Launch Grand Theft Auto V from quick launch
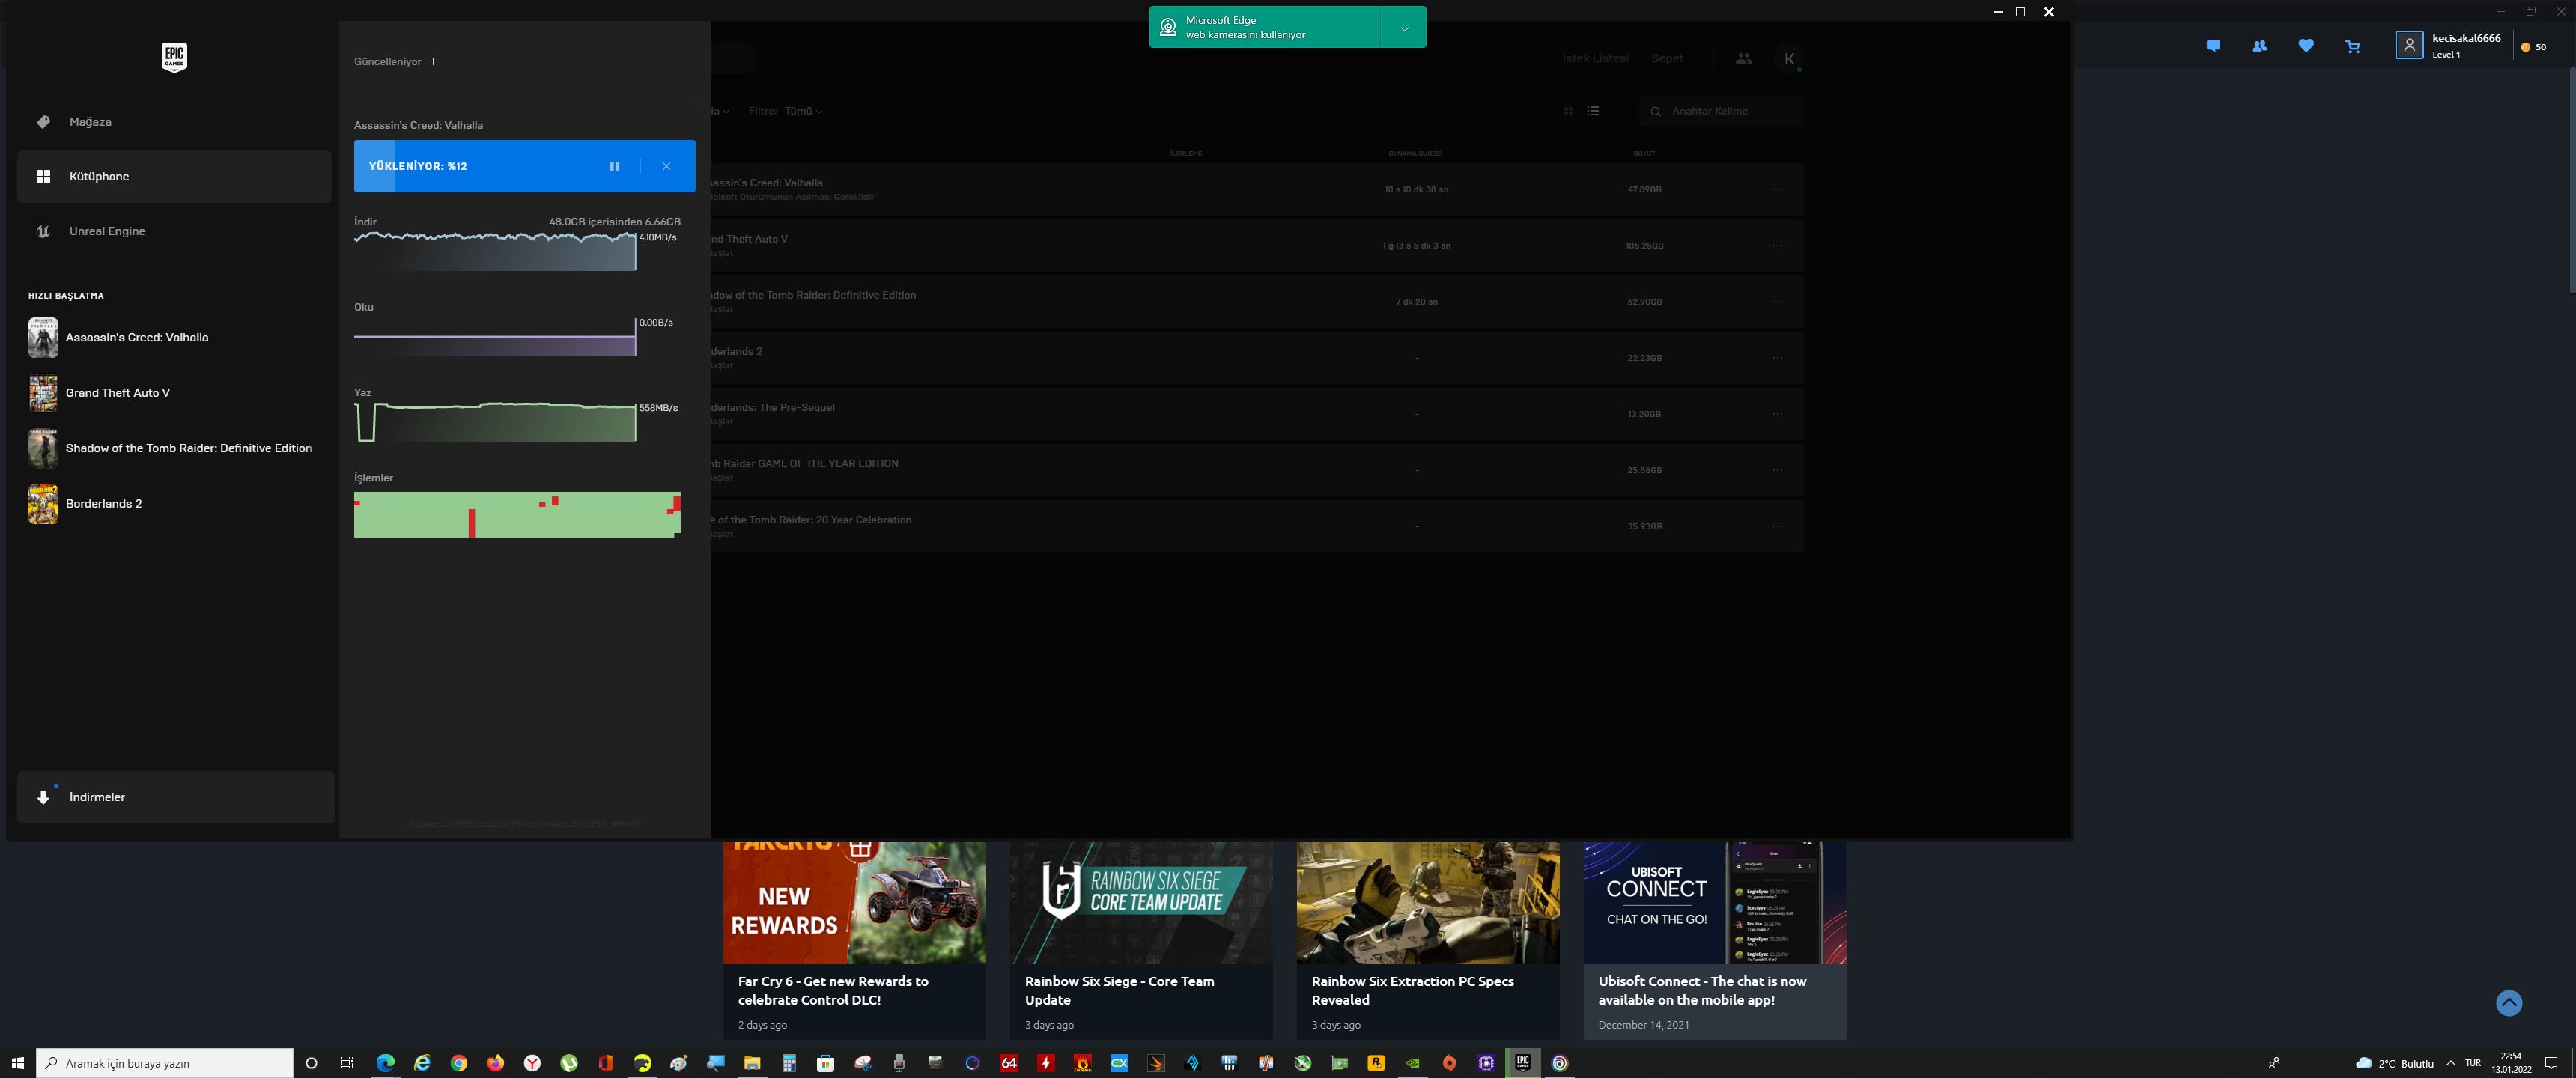This screenshot has width=2576, height=1078. (118, 393)
